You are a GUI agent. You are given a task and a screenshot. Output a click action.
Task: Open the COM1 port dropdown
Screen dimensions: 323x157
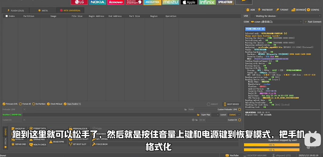276,22
